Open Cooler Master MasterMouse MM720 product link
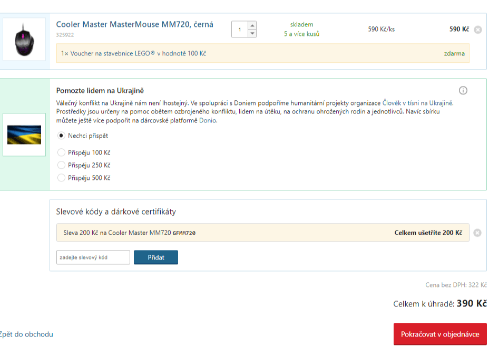Viewport: 489px width, 346px height. pyautogui.click(x=135, y=24)
